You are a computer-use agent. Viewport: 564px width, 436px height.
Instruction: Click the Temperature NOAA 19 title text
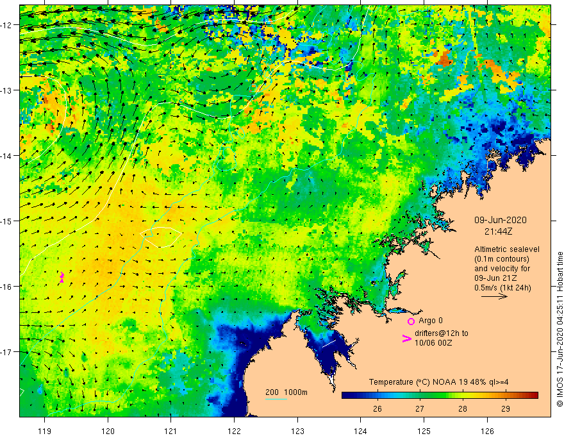click(439, 382)
